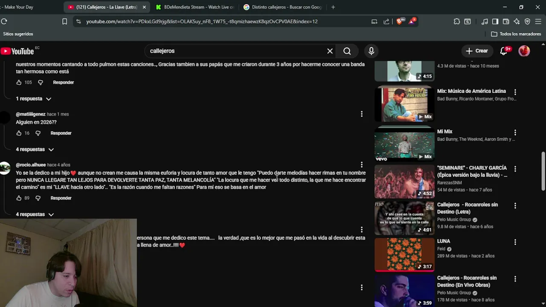The image size is (546, 307).
Task: Focus the YouTube search box
Action: pos(235,51)
